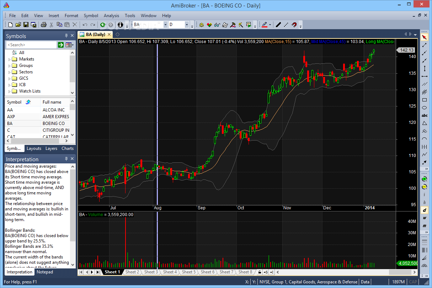Viewport: 432px width, 288px height.
Task: Open the BA symbol dropdown
Action: [x=165, y=25]
